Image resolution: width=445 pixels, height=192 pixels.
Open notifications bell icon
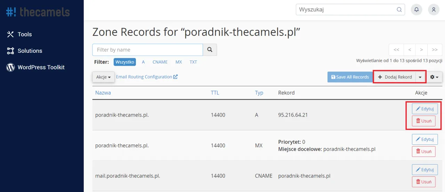coord(416,10)
